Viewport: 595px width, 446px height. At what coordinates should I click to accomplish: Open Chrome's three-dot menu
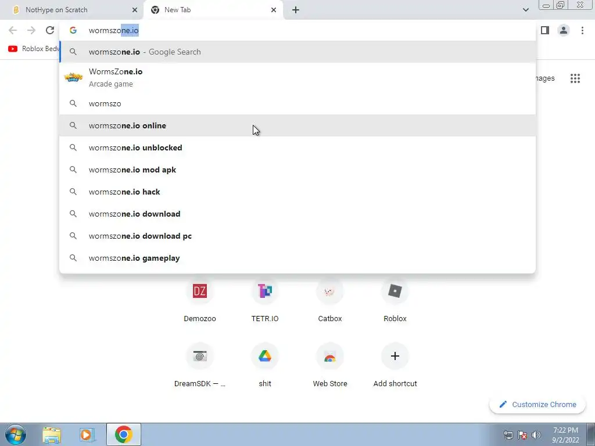[582, 30]
